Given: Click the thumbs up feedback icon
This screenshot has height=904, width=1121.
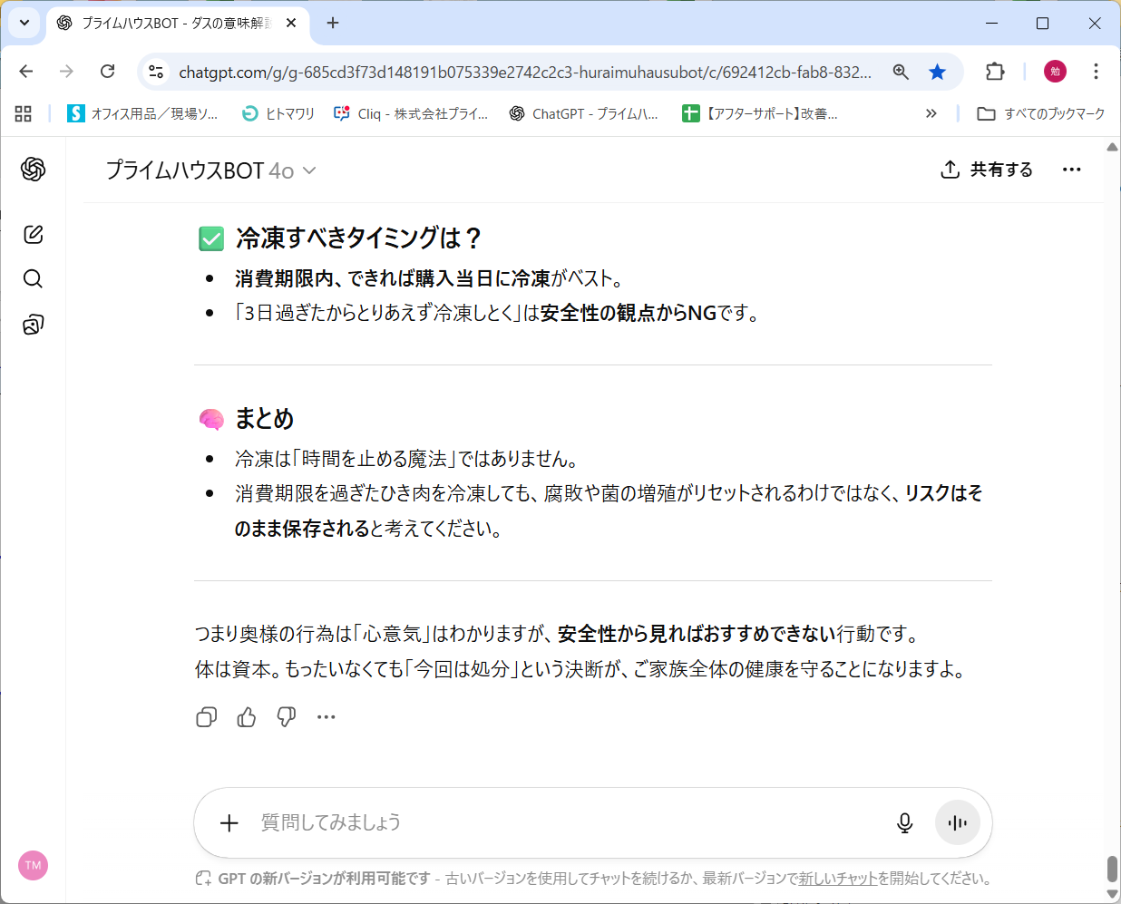Looking at the screenshot, I should click(x=246, y=717).
